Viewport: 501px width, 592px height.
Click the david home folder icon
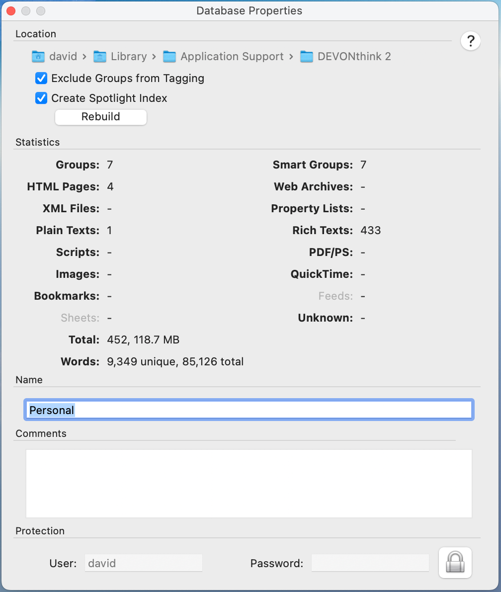click(38, 57)
